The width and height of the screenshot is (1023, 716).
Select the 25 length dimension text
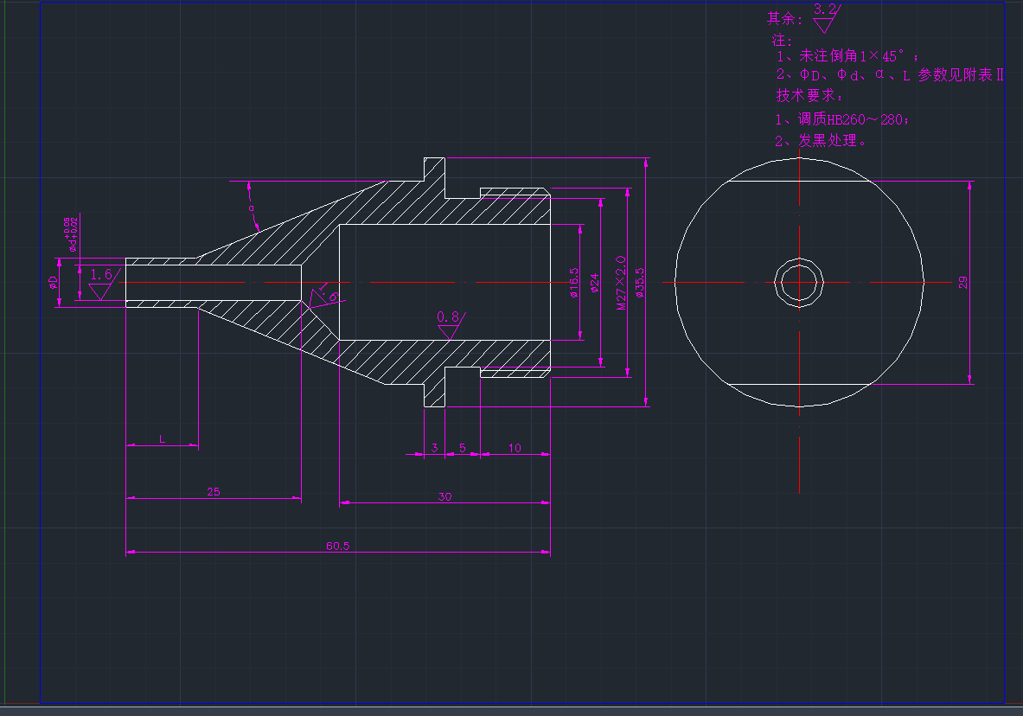[x=214, y=491]
